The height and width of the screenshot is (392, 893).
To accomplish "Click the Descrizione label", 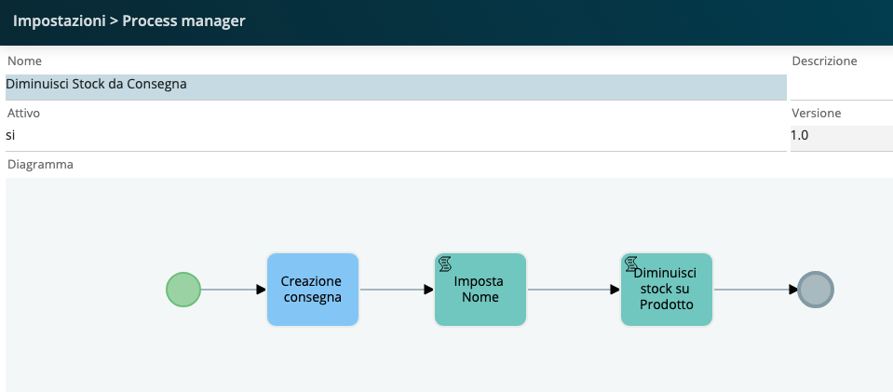I will click(x=825, y=61).
